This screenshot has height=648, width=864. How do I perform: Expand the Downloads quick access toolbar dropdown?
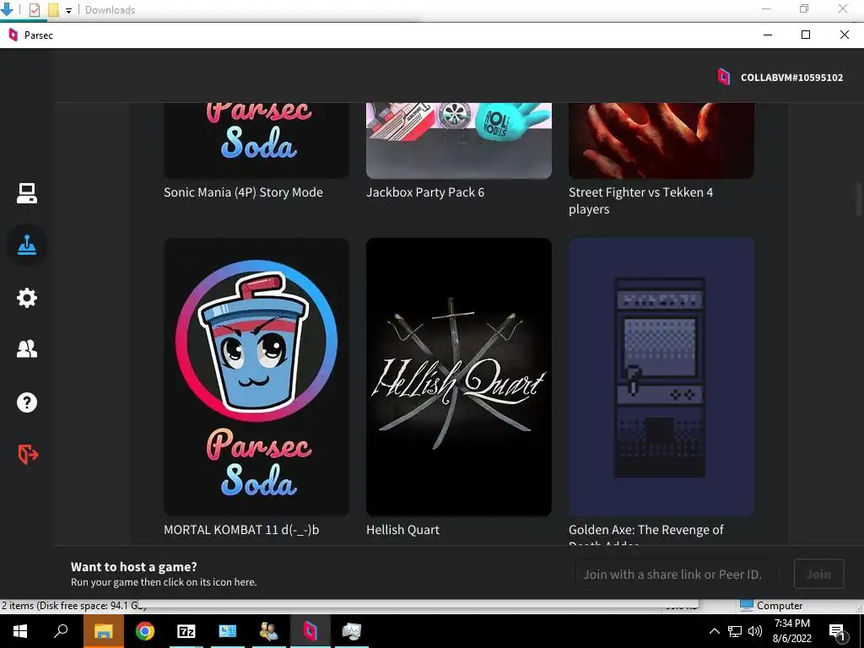[69, 10]
